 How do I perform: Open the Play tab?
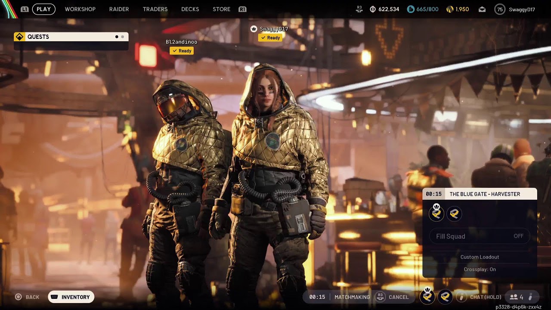tap(43, 9)
